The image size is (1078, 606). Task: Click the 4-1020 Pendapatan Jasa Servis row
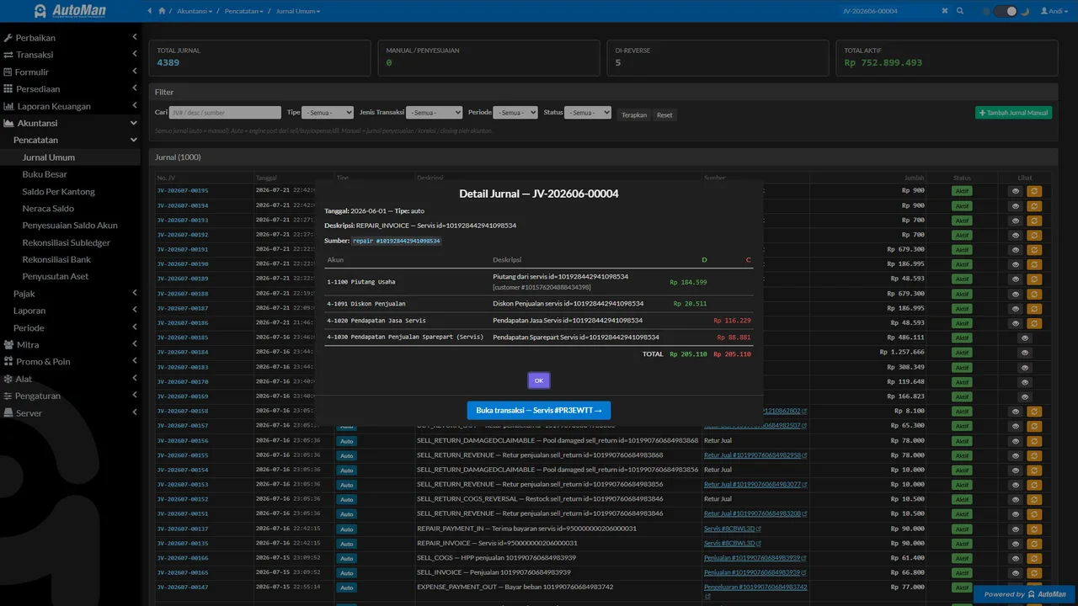[539, 321]
